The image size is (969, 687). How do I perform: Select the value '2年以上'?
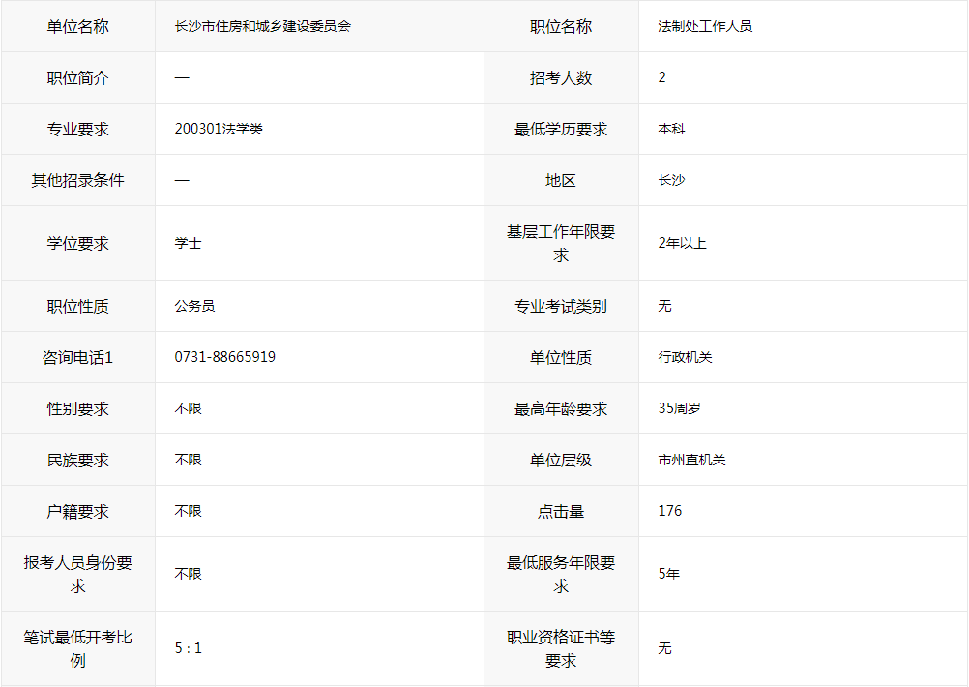(682, 243)
